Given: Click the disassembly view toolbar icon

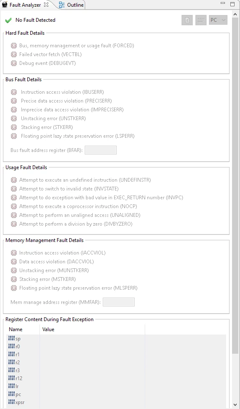Looking at the screenshot, I should click(201, 20).
